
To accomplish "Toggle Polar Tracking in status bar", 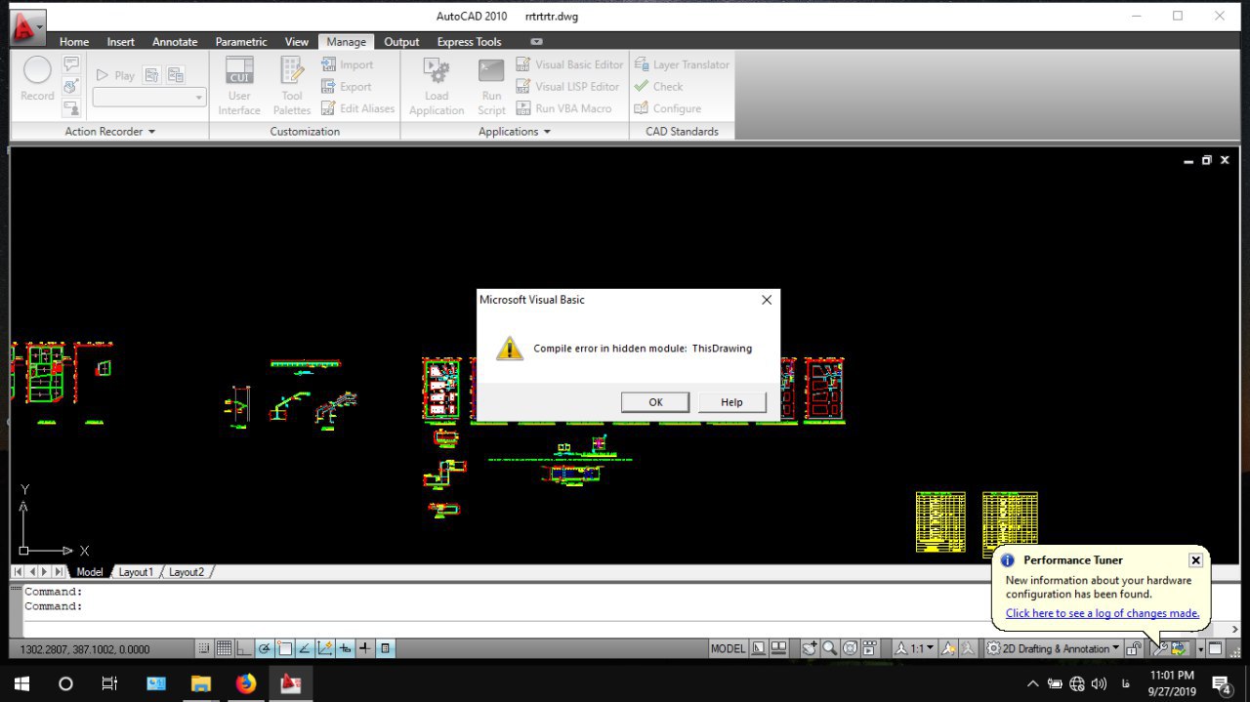I will pos(265,648).
